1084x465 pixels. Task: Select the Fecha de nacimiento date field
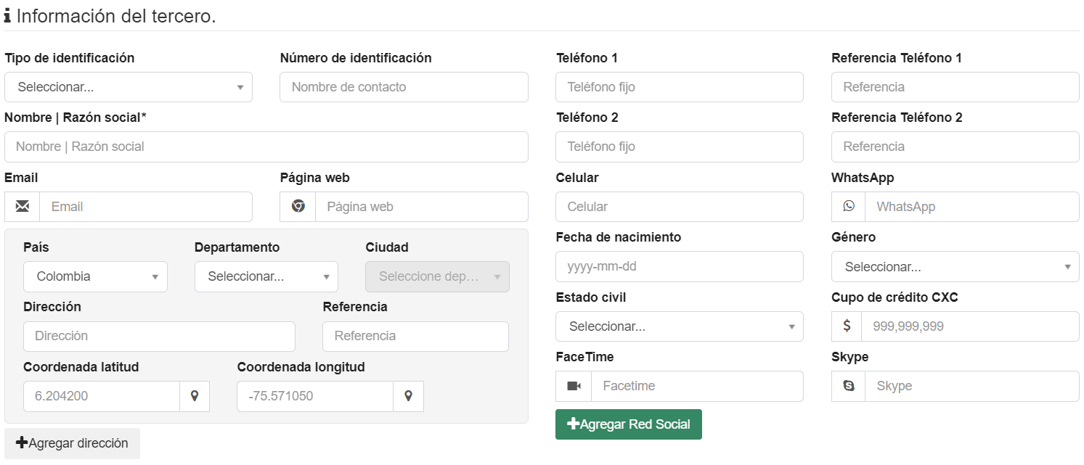click(x=679, y=266)
